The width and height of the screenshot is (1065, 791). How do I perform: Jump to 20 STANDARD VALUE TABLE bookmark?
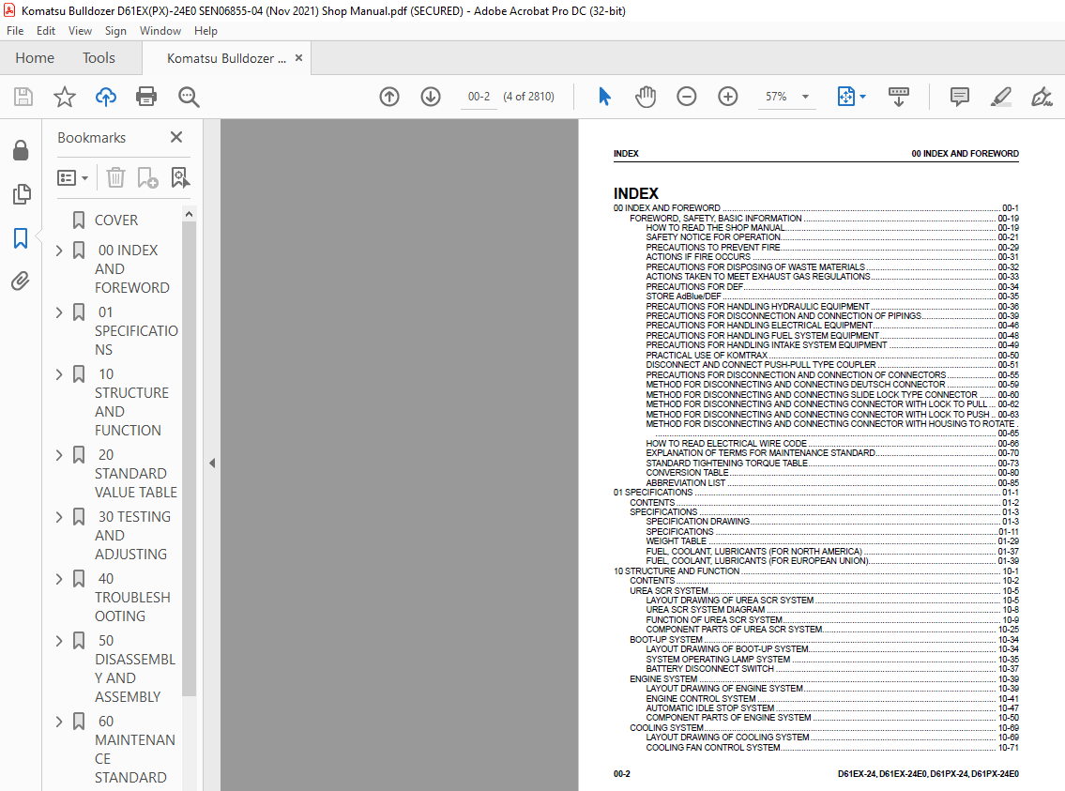pos(136,473)
